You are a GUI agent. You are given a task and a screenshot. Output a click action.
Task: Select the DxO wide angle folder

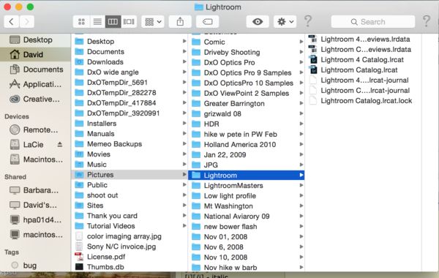130,72
